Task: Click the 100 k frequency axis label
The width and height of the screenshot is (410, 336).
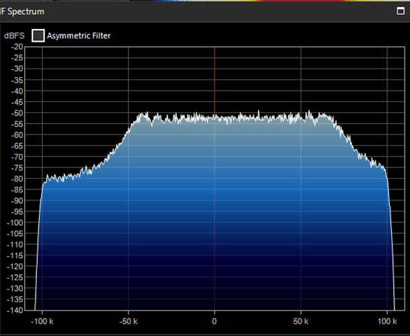Action: 386,321
